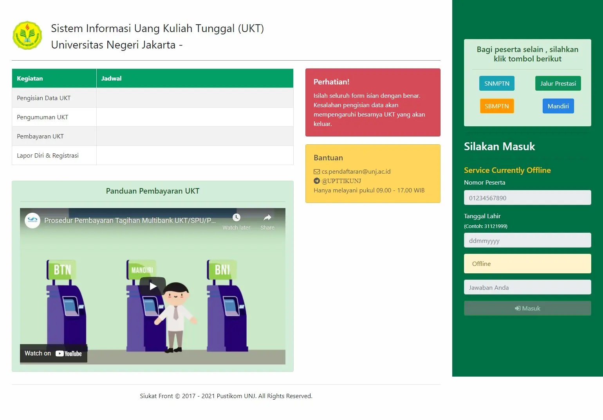
Task: Play the UKT payment guide video
Action: tap(153, 286)
